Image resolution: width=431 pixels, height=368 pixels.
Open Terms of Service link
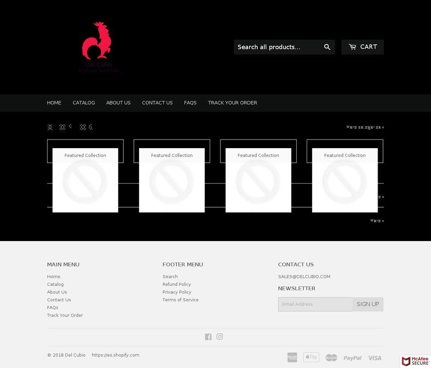tap(180, 300)
